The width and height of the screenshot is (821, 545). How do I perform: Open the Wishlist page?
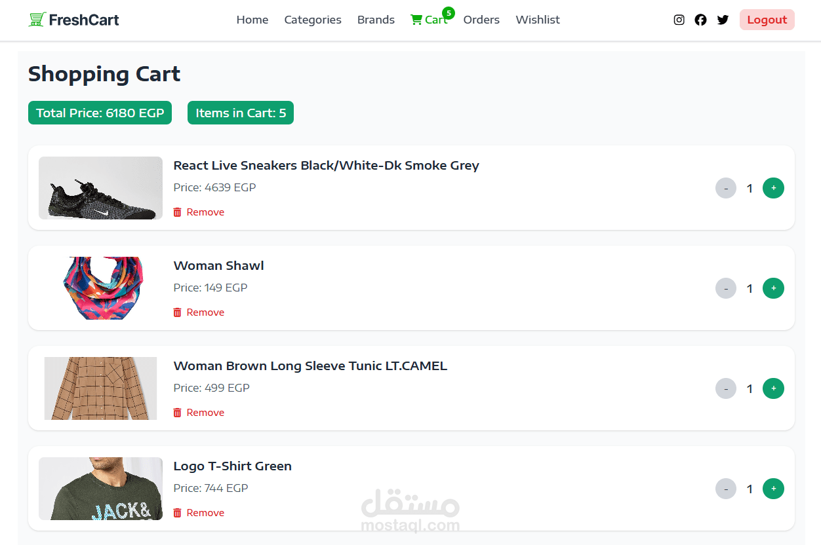click(x=538, y=20)
